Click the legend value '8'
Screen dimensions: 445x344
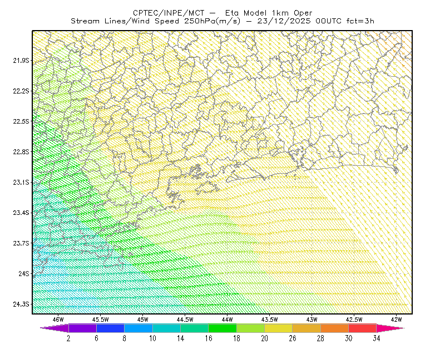coord(124,338)
